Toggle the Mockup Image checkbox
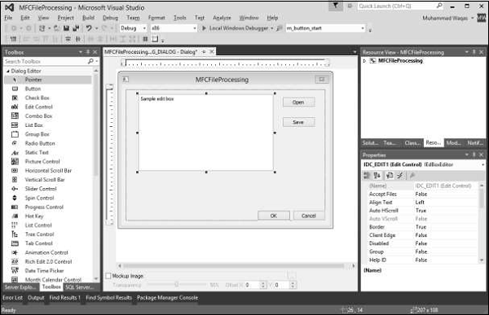The width and height of the screenshot is (489, 315). pyautogui.click(x=108, y=276)
